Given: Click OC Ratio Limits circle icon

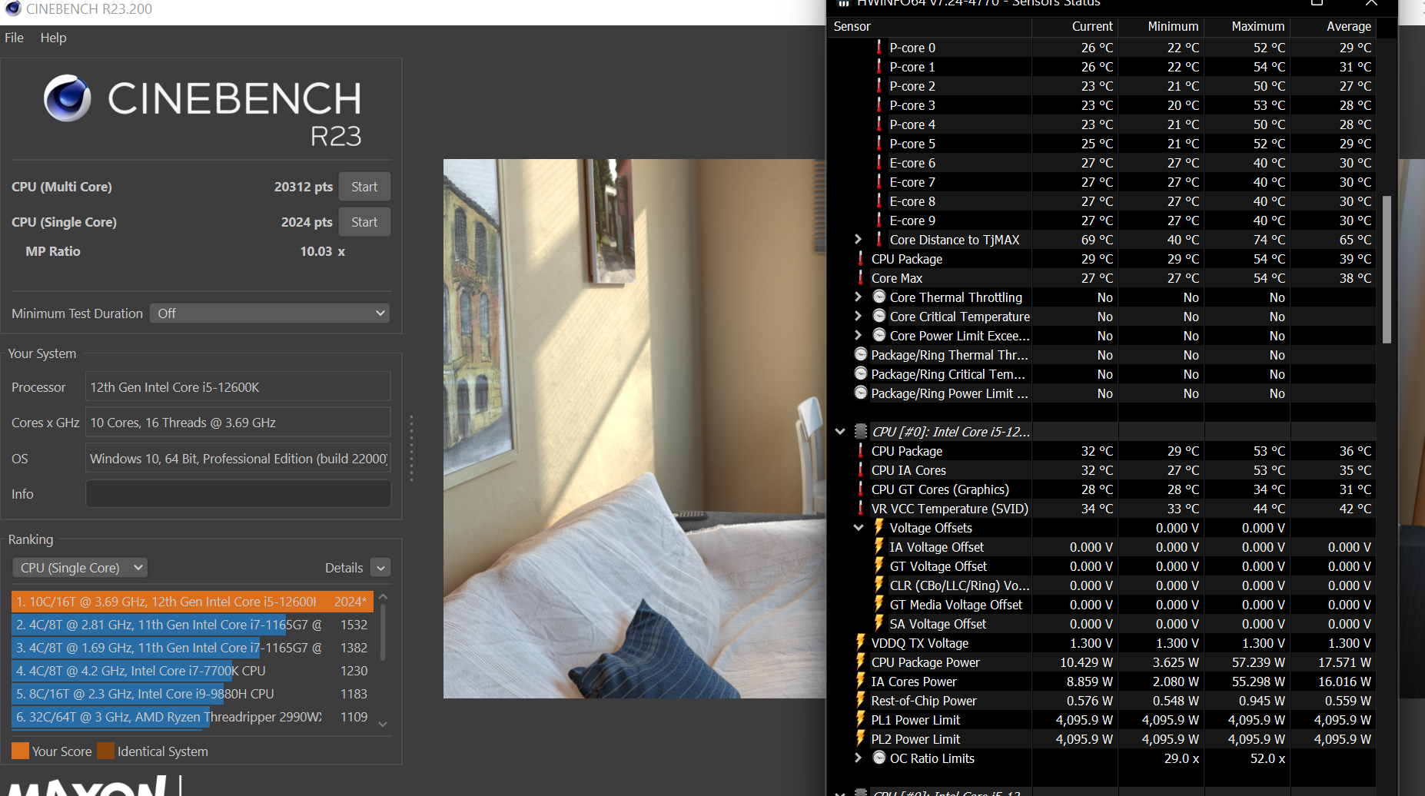Looking at the screenshot, I should [x=879, y=758].
